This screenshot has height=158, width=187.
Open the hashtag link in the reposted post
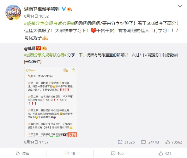[x=45, y=55]
